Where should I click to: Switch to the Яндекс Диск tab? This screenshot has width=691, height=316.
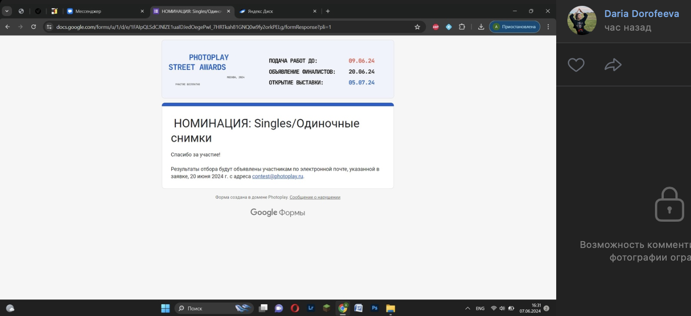[278, 11]
